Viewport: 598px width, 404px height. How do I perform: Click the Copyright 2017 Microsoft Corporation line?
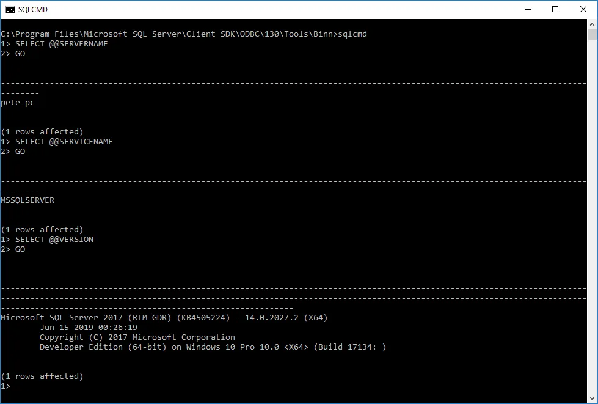pyautogui.click(x=137, y=337)
